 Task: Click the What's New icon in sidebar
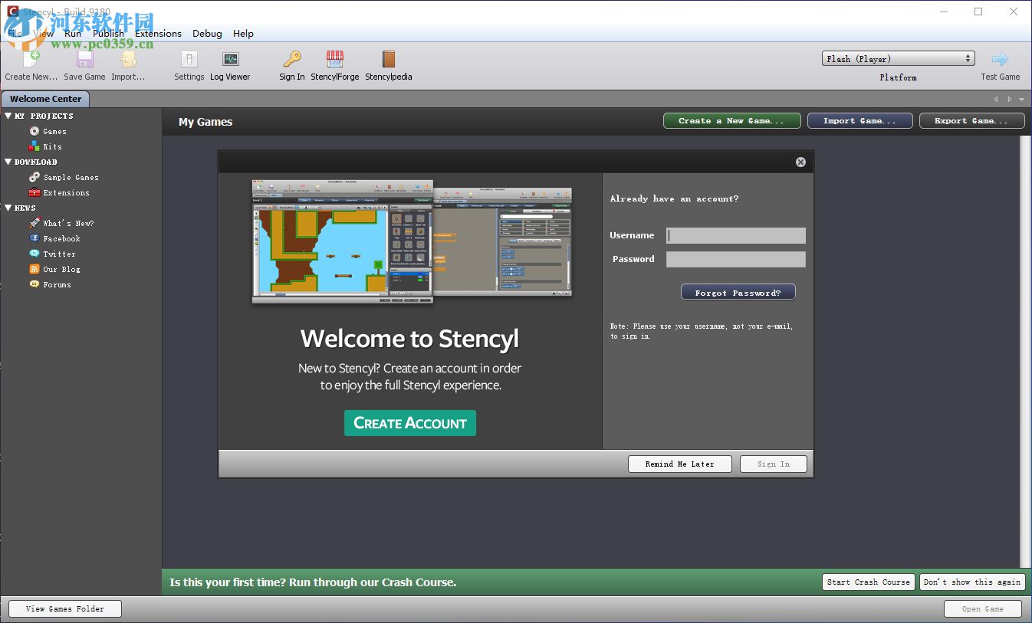point(34,223)
